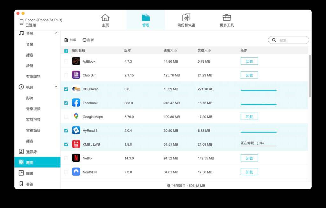
Task: Click the 卸載 button for AdBlock
Action: point(249,61)
